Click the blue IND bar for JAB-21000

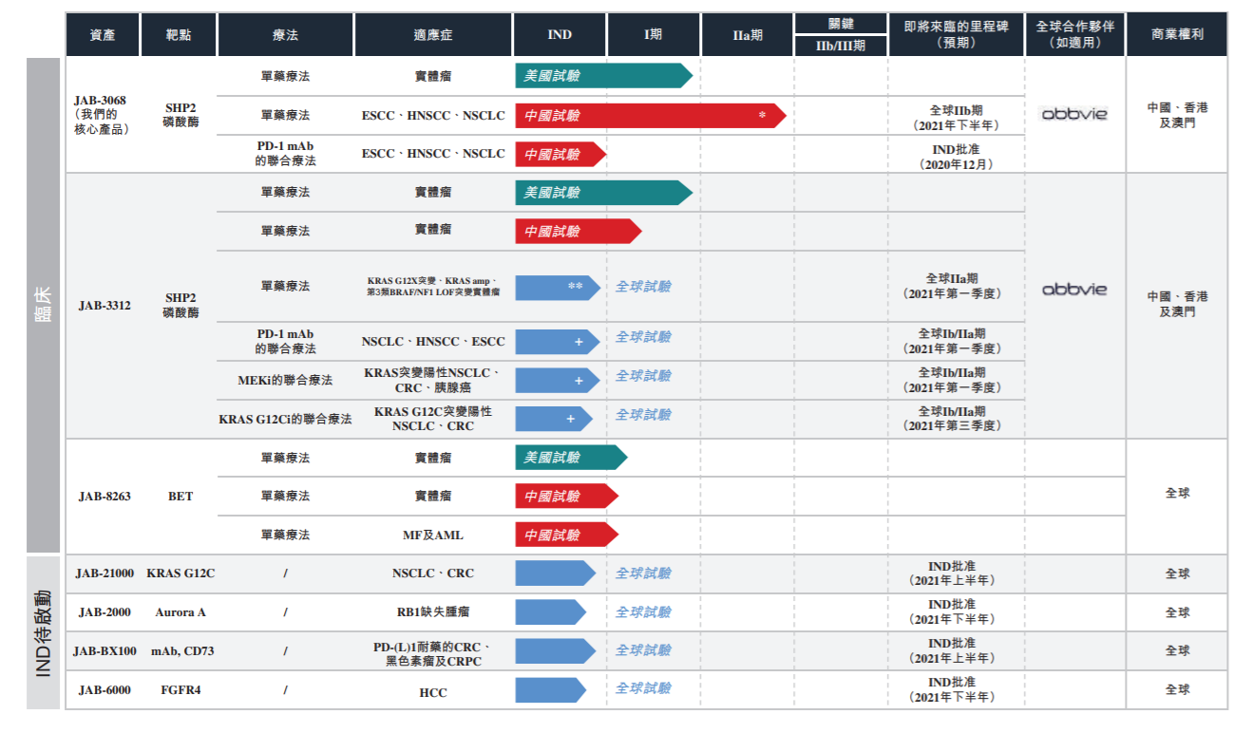coord(556,573)
